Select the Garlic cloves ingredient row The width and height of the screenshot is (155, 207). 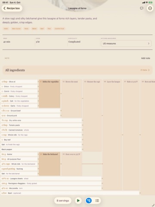(19, 106)
